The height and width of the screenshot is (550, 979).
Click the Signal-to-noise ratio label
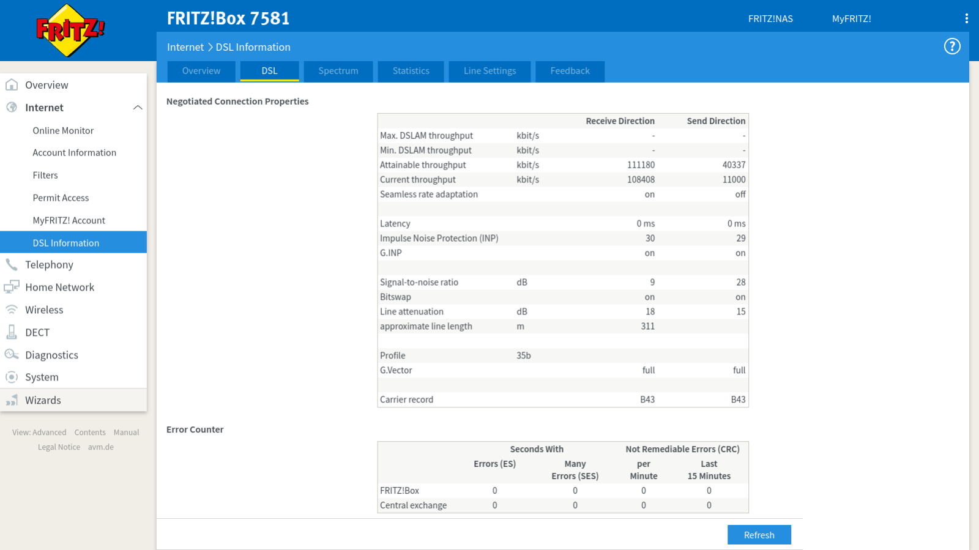click(x=419, y=283)
